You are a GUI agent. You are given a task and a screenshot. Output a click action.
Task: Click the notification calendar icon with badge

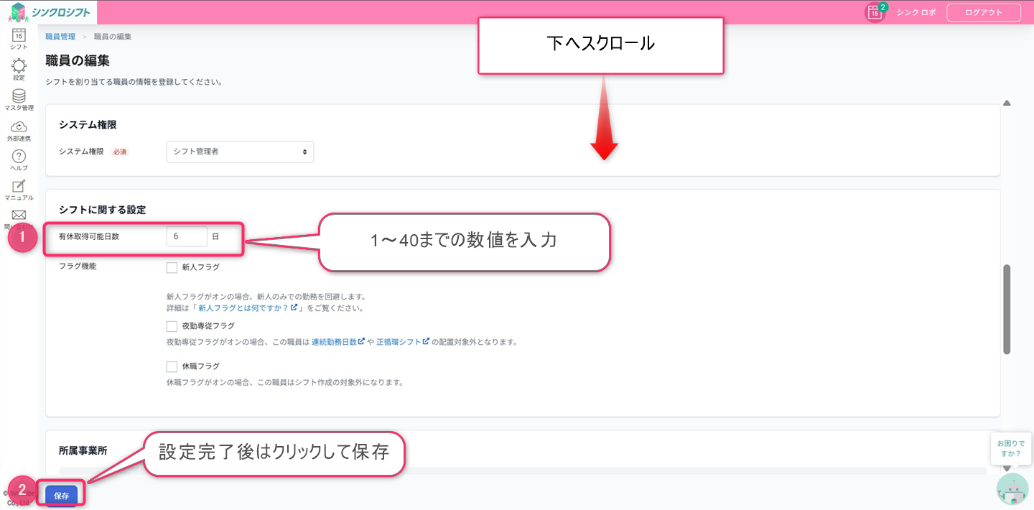[x=875, y=12]
